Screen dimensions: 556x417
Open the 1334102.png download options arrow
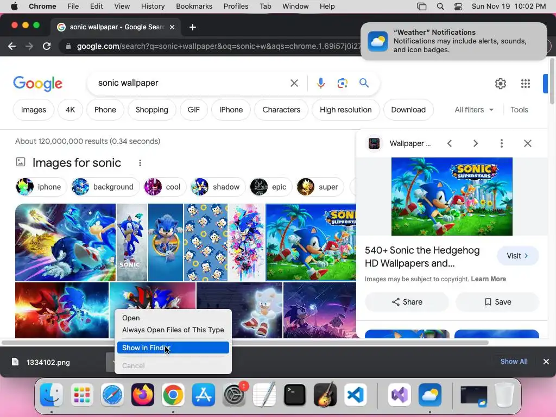tap(111, 362)
